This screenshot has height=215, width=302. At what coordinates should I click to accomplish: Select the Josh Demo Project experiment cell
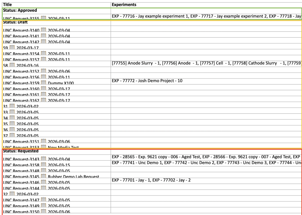pos(147,81)
